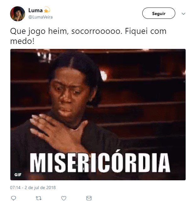Open the @LumaVeira handle link
The image size is (196, 206).
(41, 17)
